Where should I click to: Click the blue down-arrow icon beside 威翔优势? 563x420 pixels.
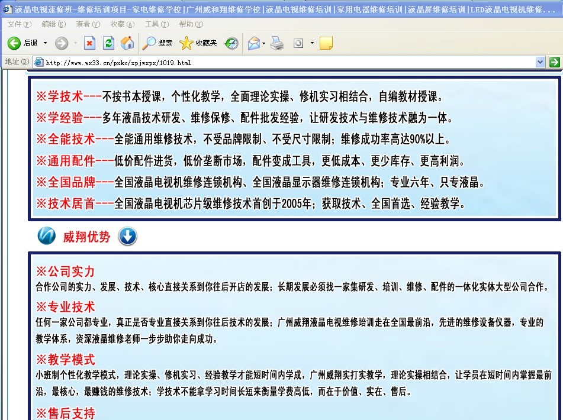(x=127, y=237)
